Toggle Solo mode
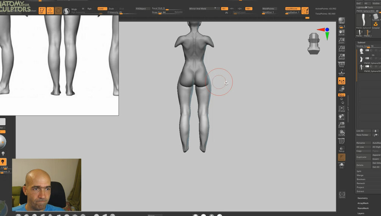Viewport: 381px width, 216px height. (x=342, y=166)
